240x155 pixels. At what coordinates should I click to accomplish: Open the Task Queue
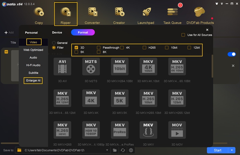click(172, 15)
